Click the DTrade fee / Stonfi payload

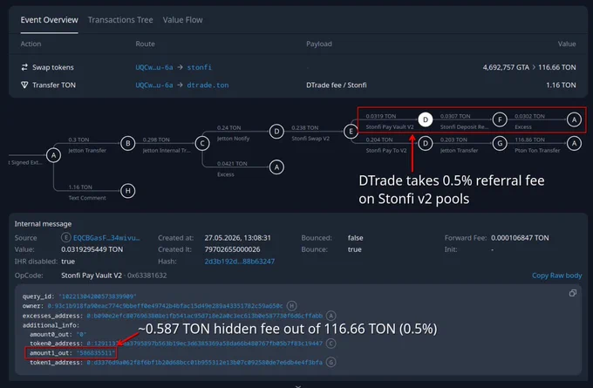[337, 85]
